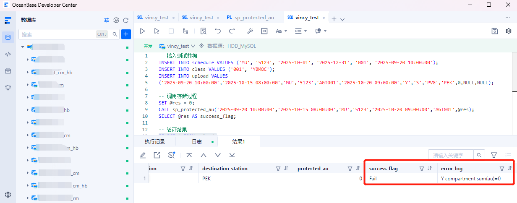Open the more options ellipsis menu
Image resolution: width=517 pixels, height=203 pixels.
(508, 17)
